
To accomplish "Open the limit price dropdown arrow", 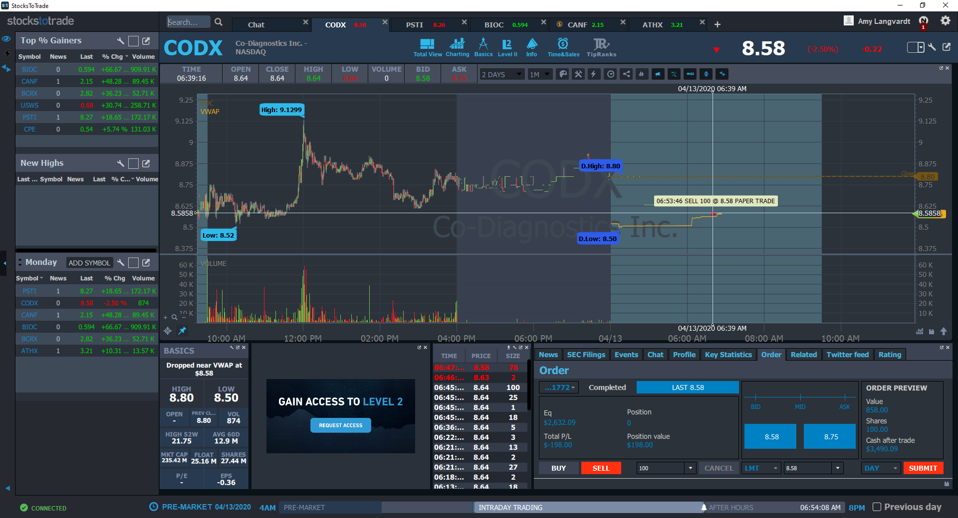I will [838, 468].
